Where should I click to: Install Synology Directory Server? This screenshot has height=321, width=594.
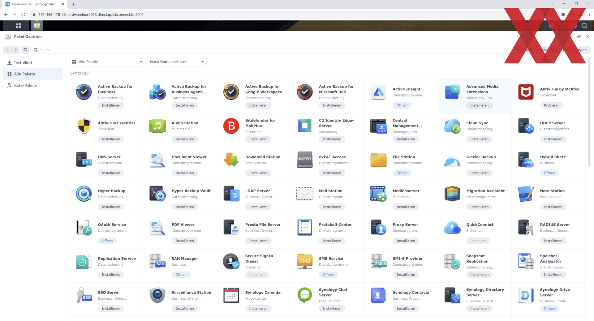479,309
